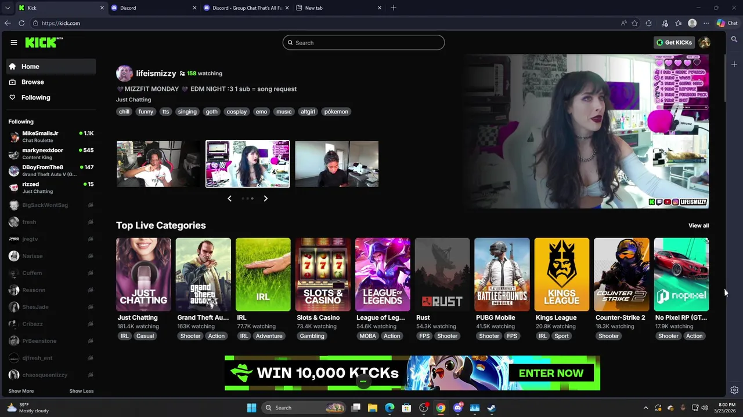The image size is (743, 417).
Task: Select the cosplay tag
Action: (x=237, y=112)
